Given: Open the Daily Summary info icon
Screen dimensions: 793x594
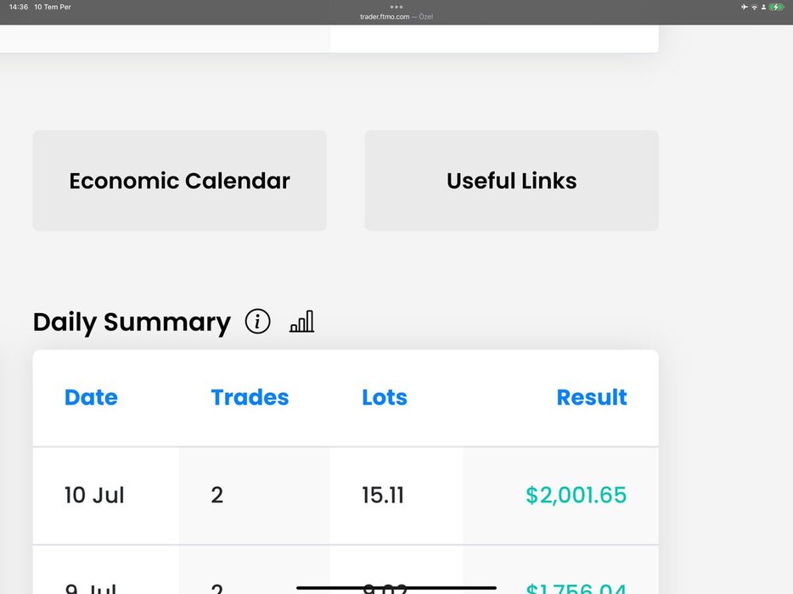Looking at the screenshot, I should (x=258, y=322).
